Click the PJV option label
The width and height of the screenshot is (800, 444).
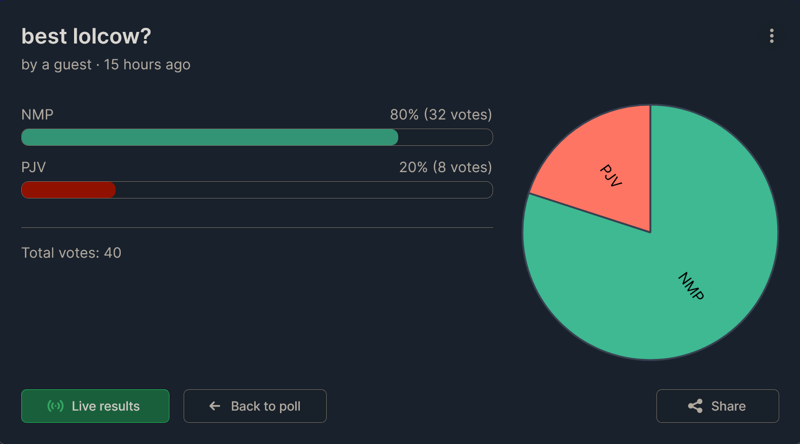tap(33, 167)
